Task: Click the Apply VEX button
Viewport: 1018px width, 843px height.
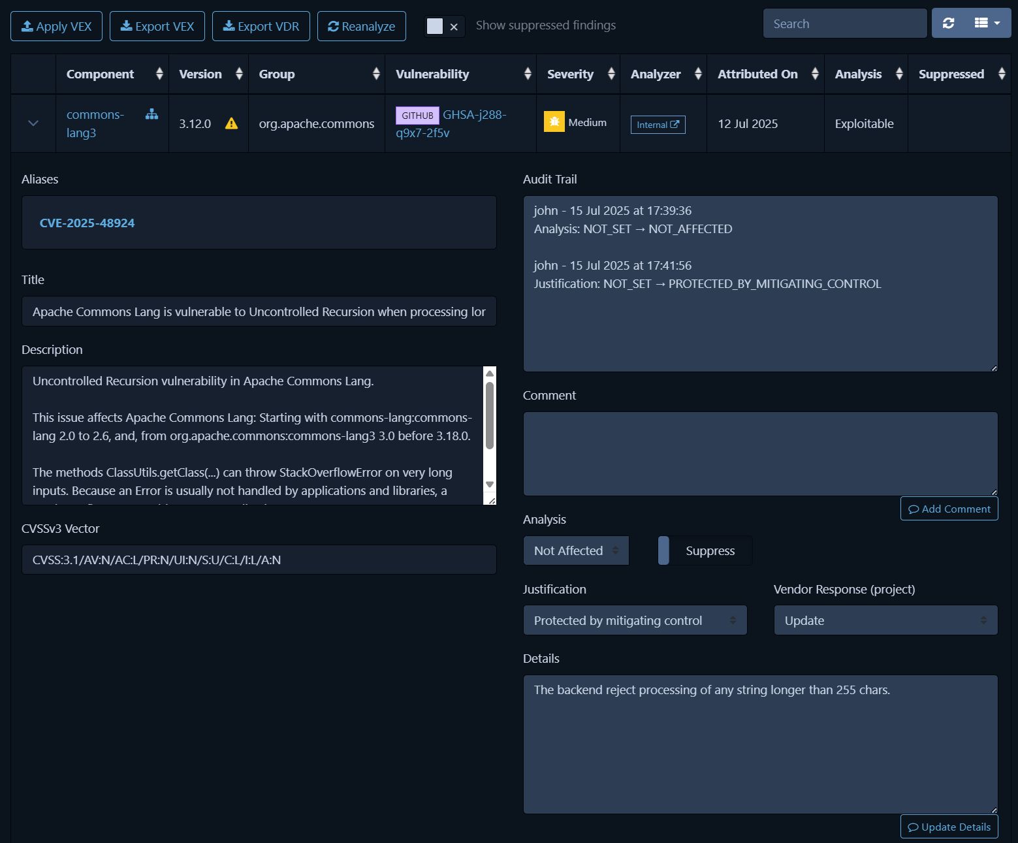Action: 56,26
